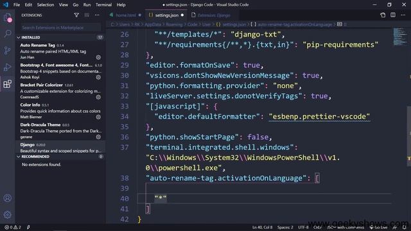Select the Color Info extension
411x231 pixels.
click(x=60, y=111)
